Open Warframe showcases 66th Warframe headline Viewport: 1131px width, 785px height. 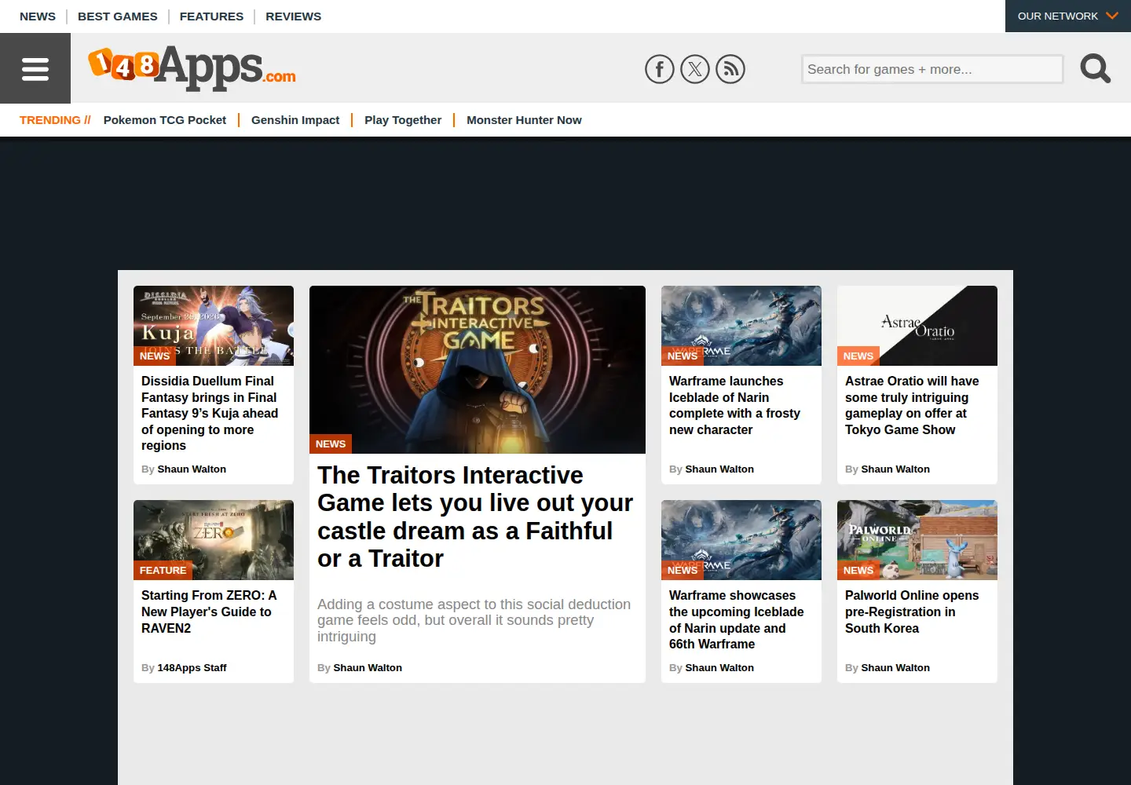[x=737, y=619]
